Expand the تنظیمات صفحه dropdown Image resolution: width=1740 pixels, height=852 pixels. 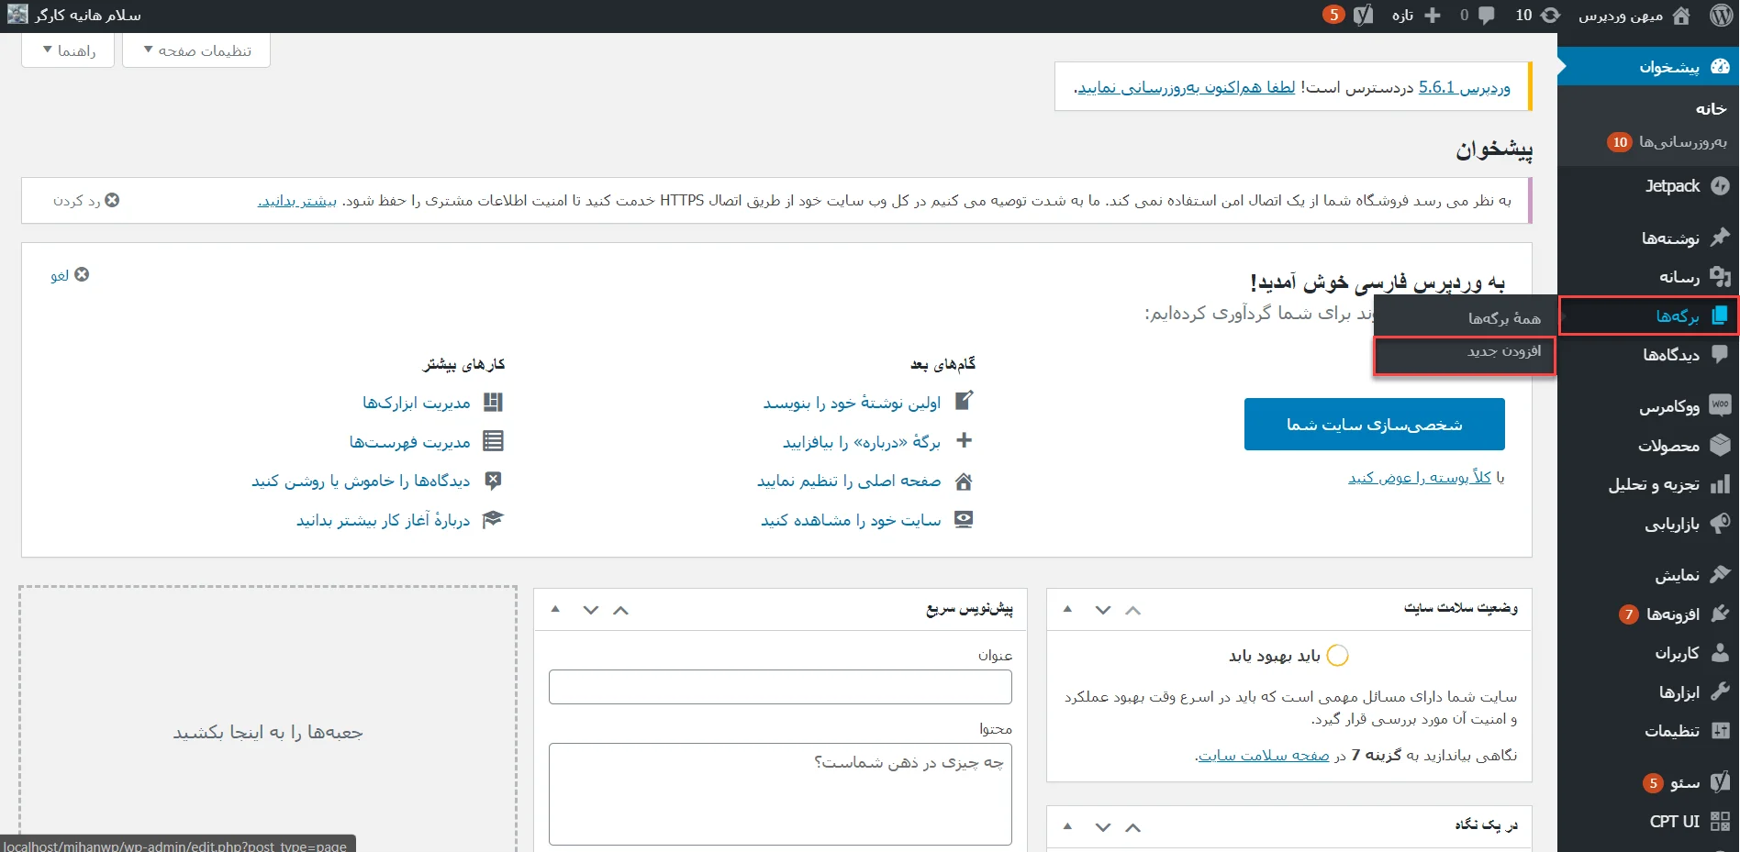click(196, 50)
